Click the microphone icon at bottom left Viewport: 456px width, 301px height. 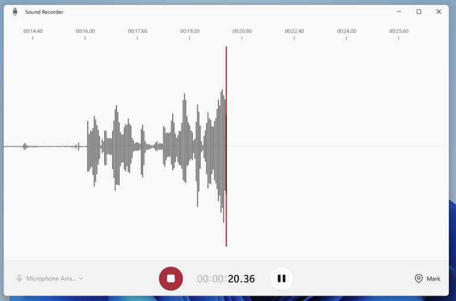(20, 278)
